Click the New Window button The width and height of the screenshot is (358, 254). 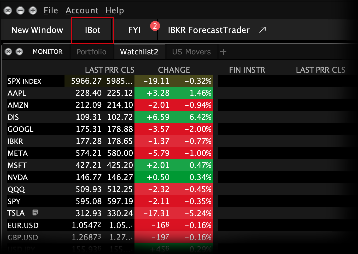[37, 30]
